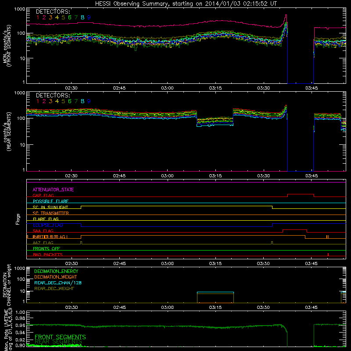
Task: Click DETECTORS: label in the front segments panel
Action: tap(53, 11)
